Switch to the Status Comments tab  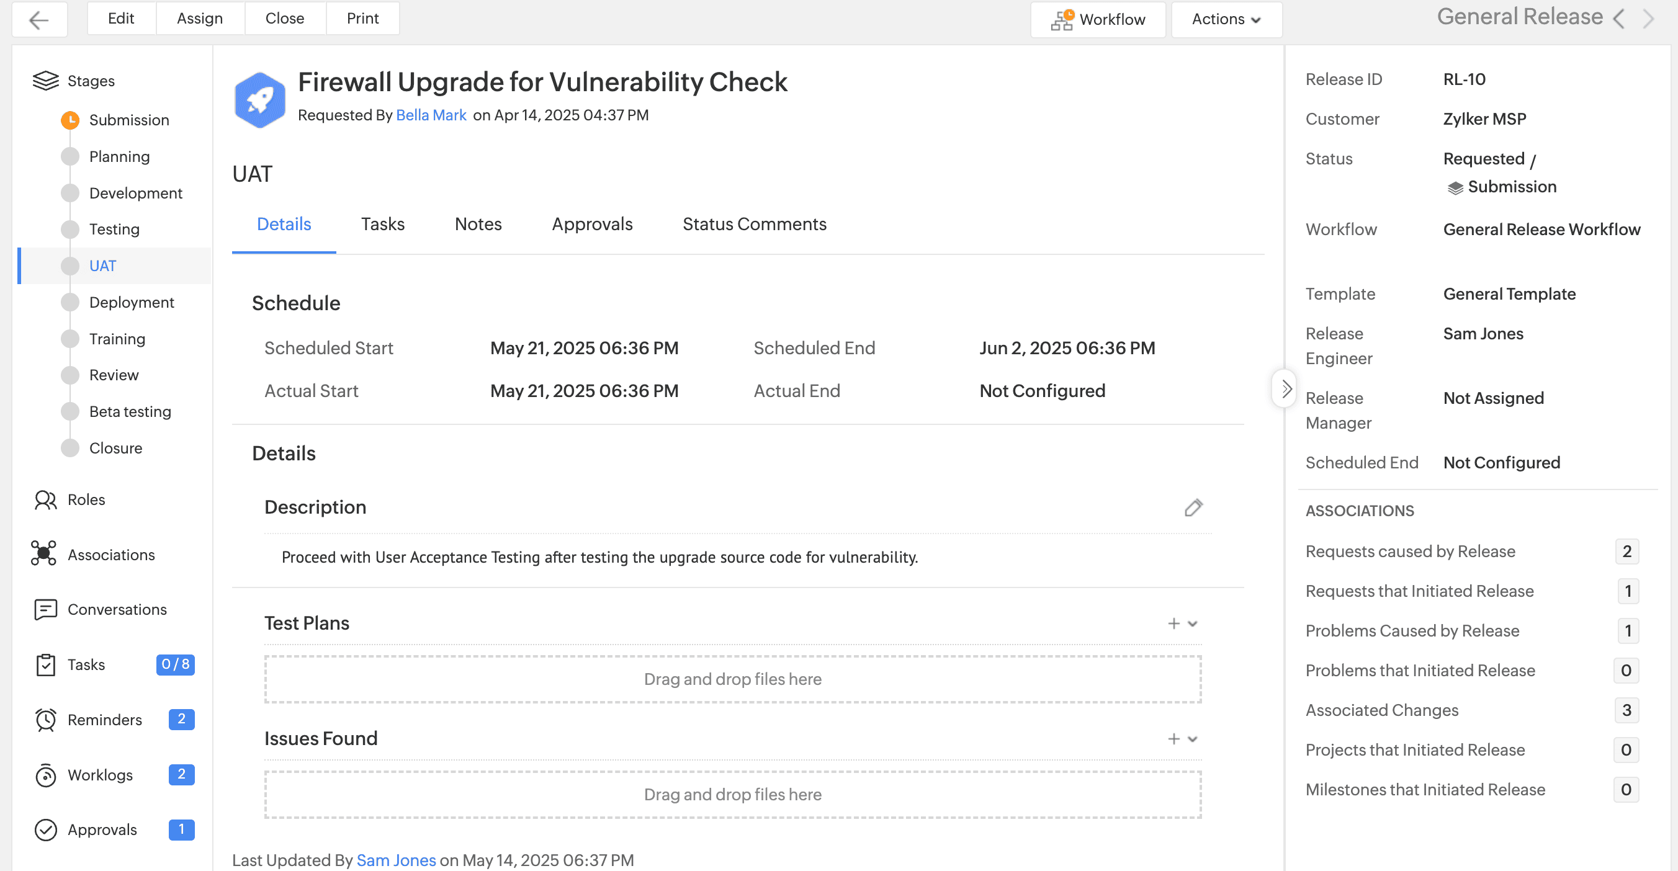(753, 224)
